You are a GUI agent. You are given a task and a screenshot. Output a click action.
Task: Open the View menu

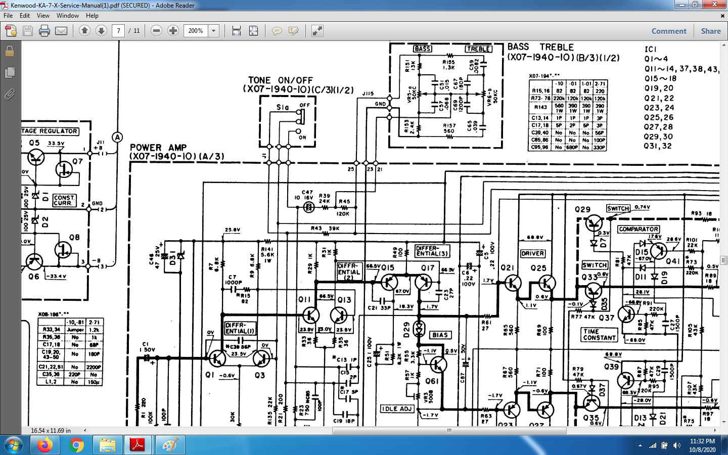tap(43, 16)
